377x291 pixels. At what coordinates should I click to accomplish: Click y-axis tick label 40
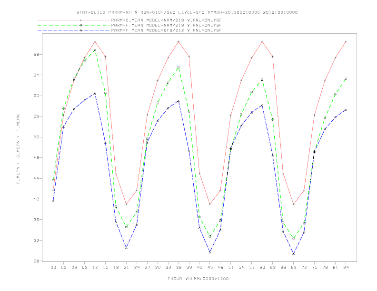[37, 199]
